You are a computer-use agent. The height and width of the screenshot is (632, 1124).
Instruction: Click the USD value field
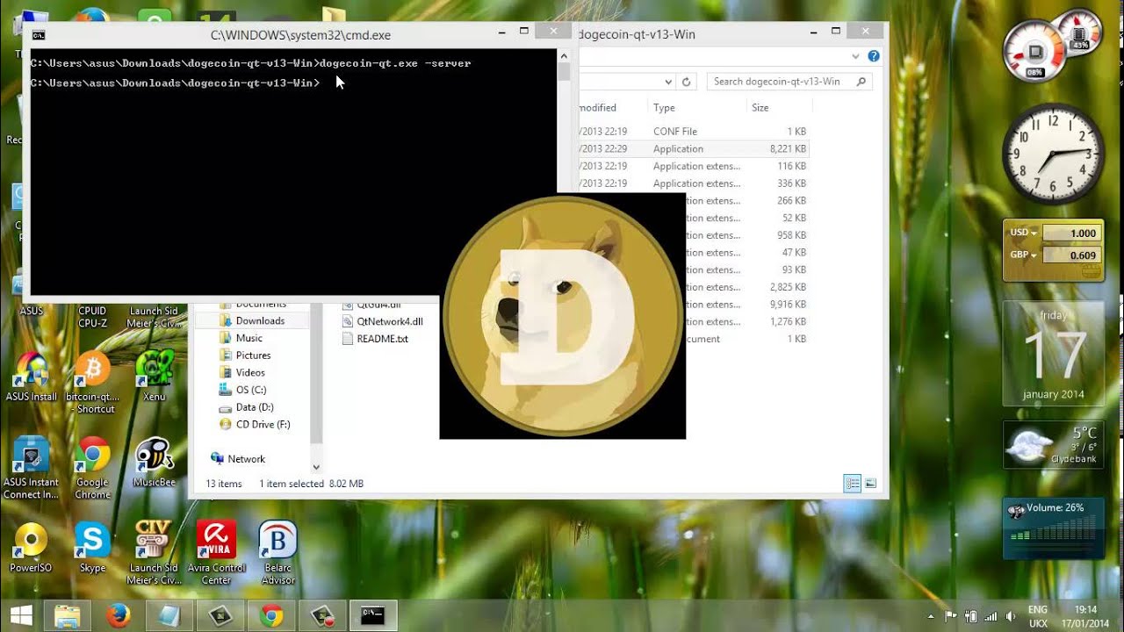(x=1071, y=233)
